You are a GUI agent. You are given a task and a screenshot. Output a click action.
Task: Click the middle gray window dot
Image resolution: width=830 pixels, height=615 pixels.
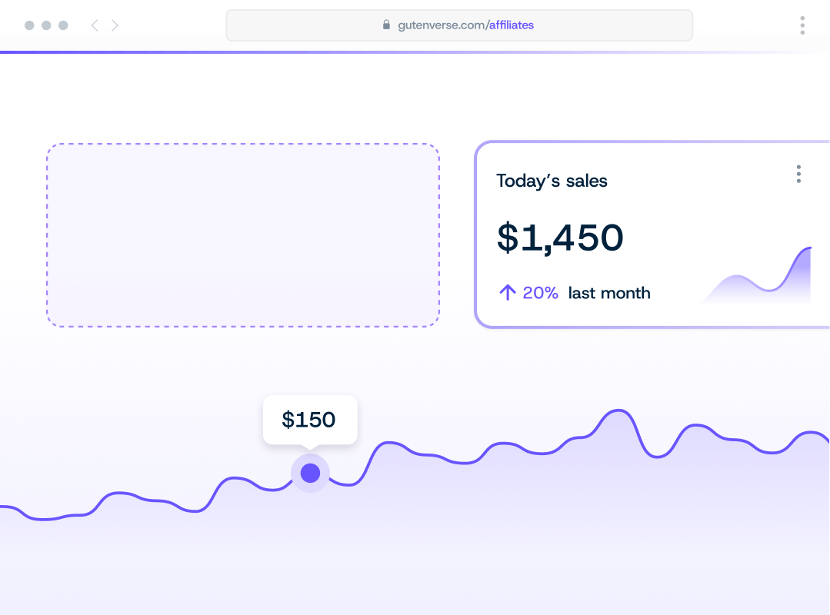46,25
